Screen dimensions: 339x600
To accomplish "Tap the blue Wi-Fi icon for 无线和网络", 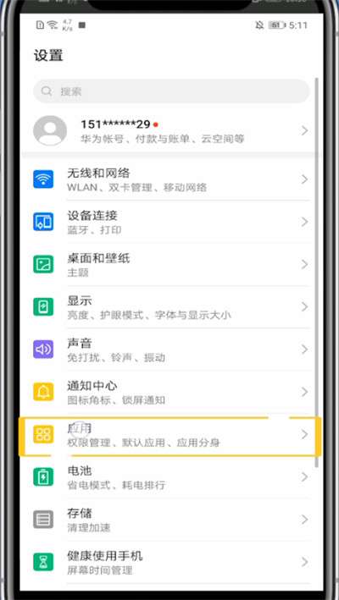I will 43,179.
